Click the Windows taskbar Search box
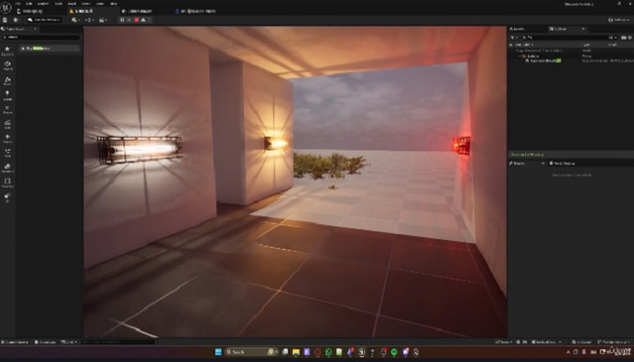Viewport: 634px width, 362px height. (250, 352)
